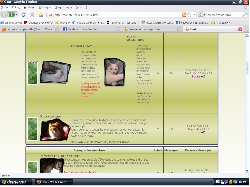Focus the address bar with chat.pro-forums.fr URL
The image size is (250, 187).
118,15
